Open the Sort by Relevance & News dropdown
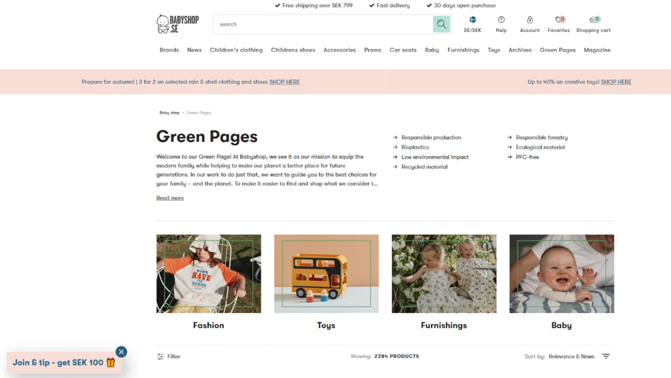 click(x=567, y=356)
